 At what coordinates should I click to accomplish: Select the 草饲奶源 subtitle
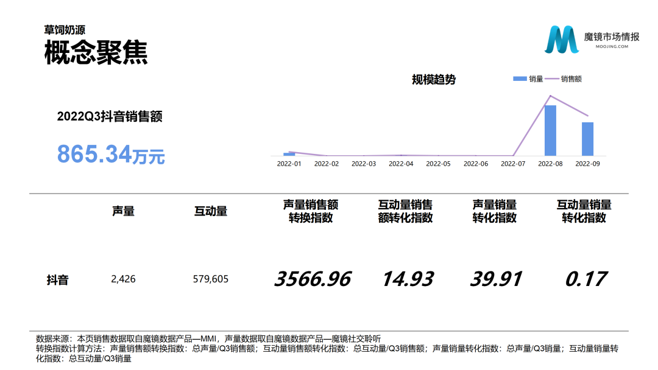pyautogui.click(x=65, y=30)
